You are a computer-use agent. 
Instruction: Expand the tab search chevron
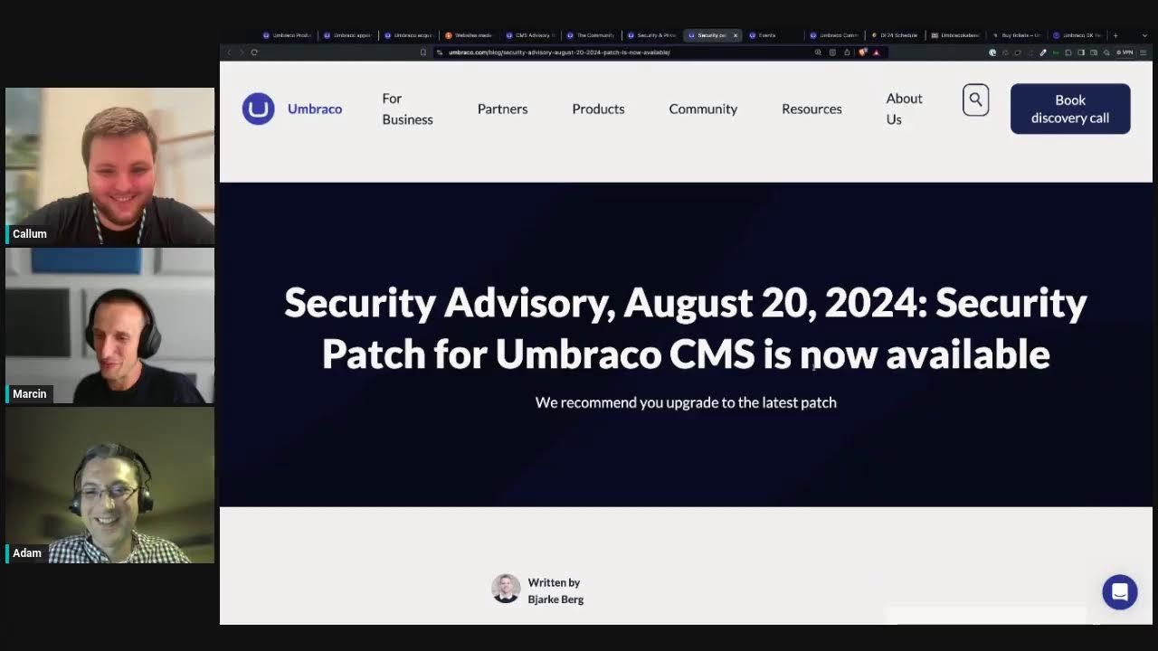coord(1144,35)
